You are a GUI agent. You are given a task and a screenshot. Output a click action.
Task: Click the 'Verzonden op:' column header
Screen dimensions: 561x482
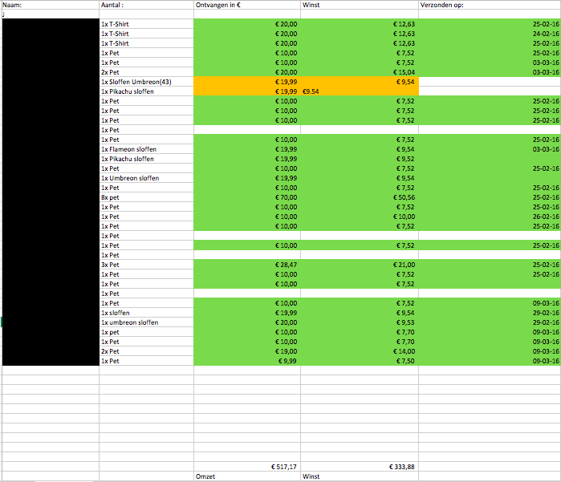(x=490, y=5)
